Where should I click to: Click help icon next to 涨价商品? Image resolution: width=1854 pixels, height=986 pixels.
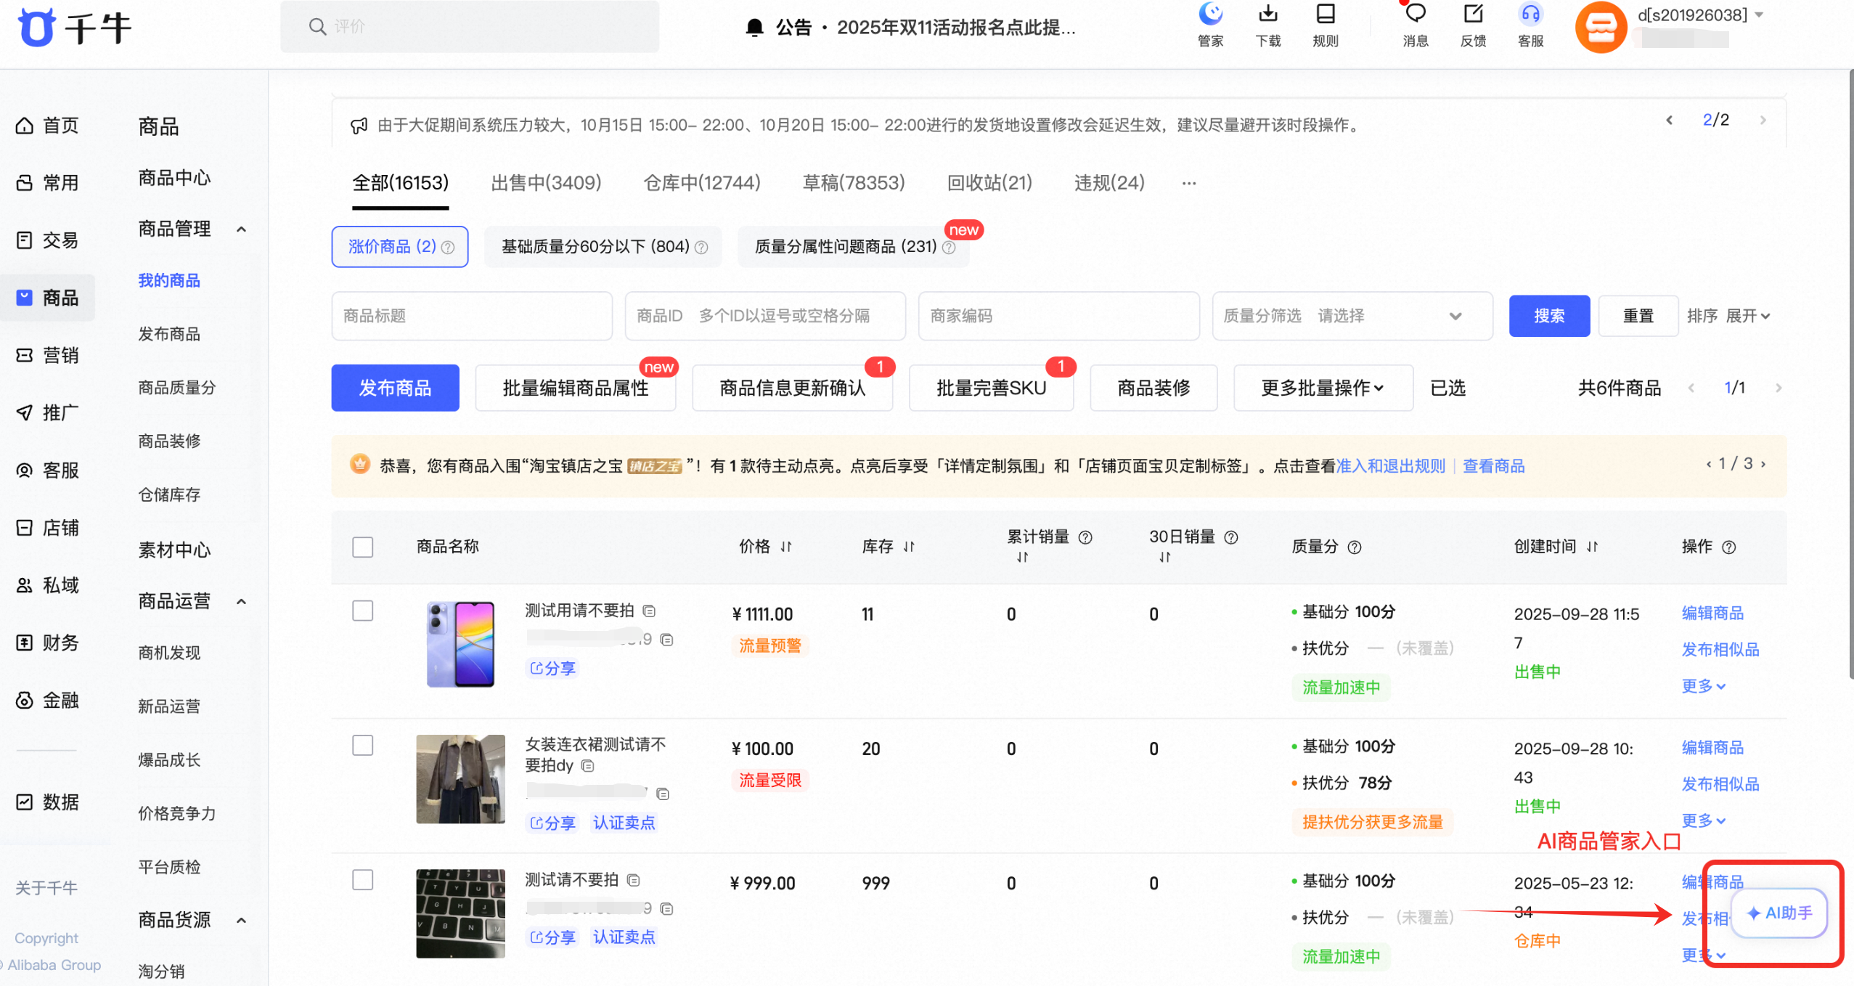(448, 248)
